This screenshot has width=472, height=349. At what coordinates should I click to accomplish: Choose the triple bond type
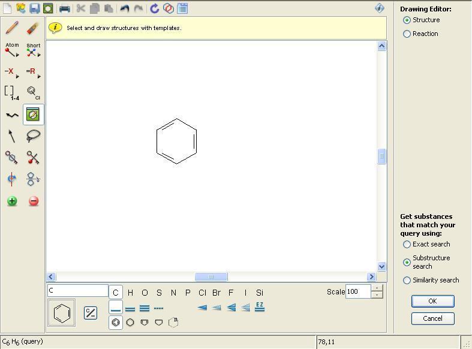(145, 308)
